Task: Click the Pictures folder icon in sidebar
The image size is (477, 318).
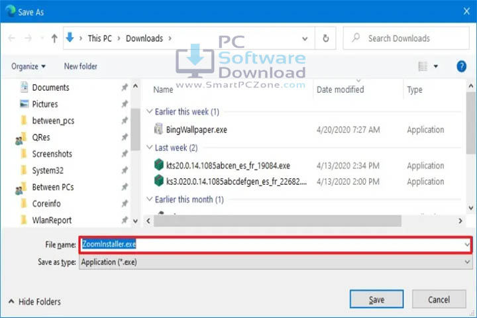Action: [x=24, y=104]
